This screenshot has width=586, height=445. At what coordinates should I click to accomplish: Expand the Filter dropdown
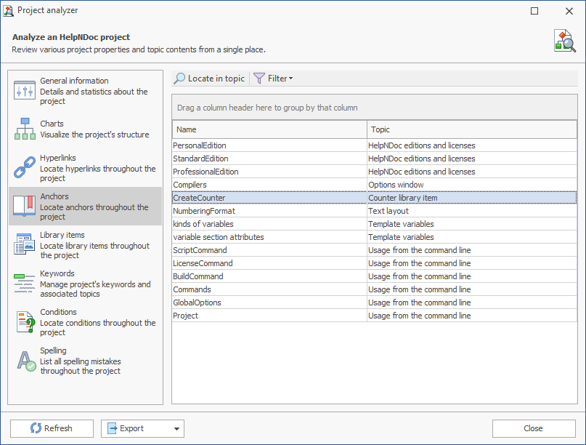point(274,79)
